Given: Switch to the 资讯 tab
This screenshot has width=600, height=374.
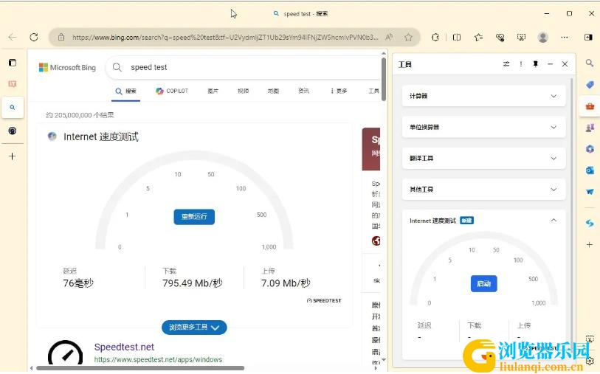Looking at the screenshot, I should pos(303,91).
